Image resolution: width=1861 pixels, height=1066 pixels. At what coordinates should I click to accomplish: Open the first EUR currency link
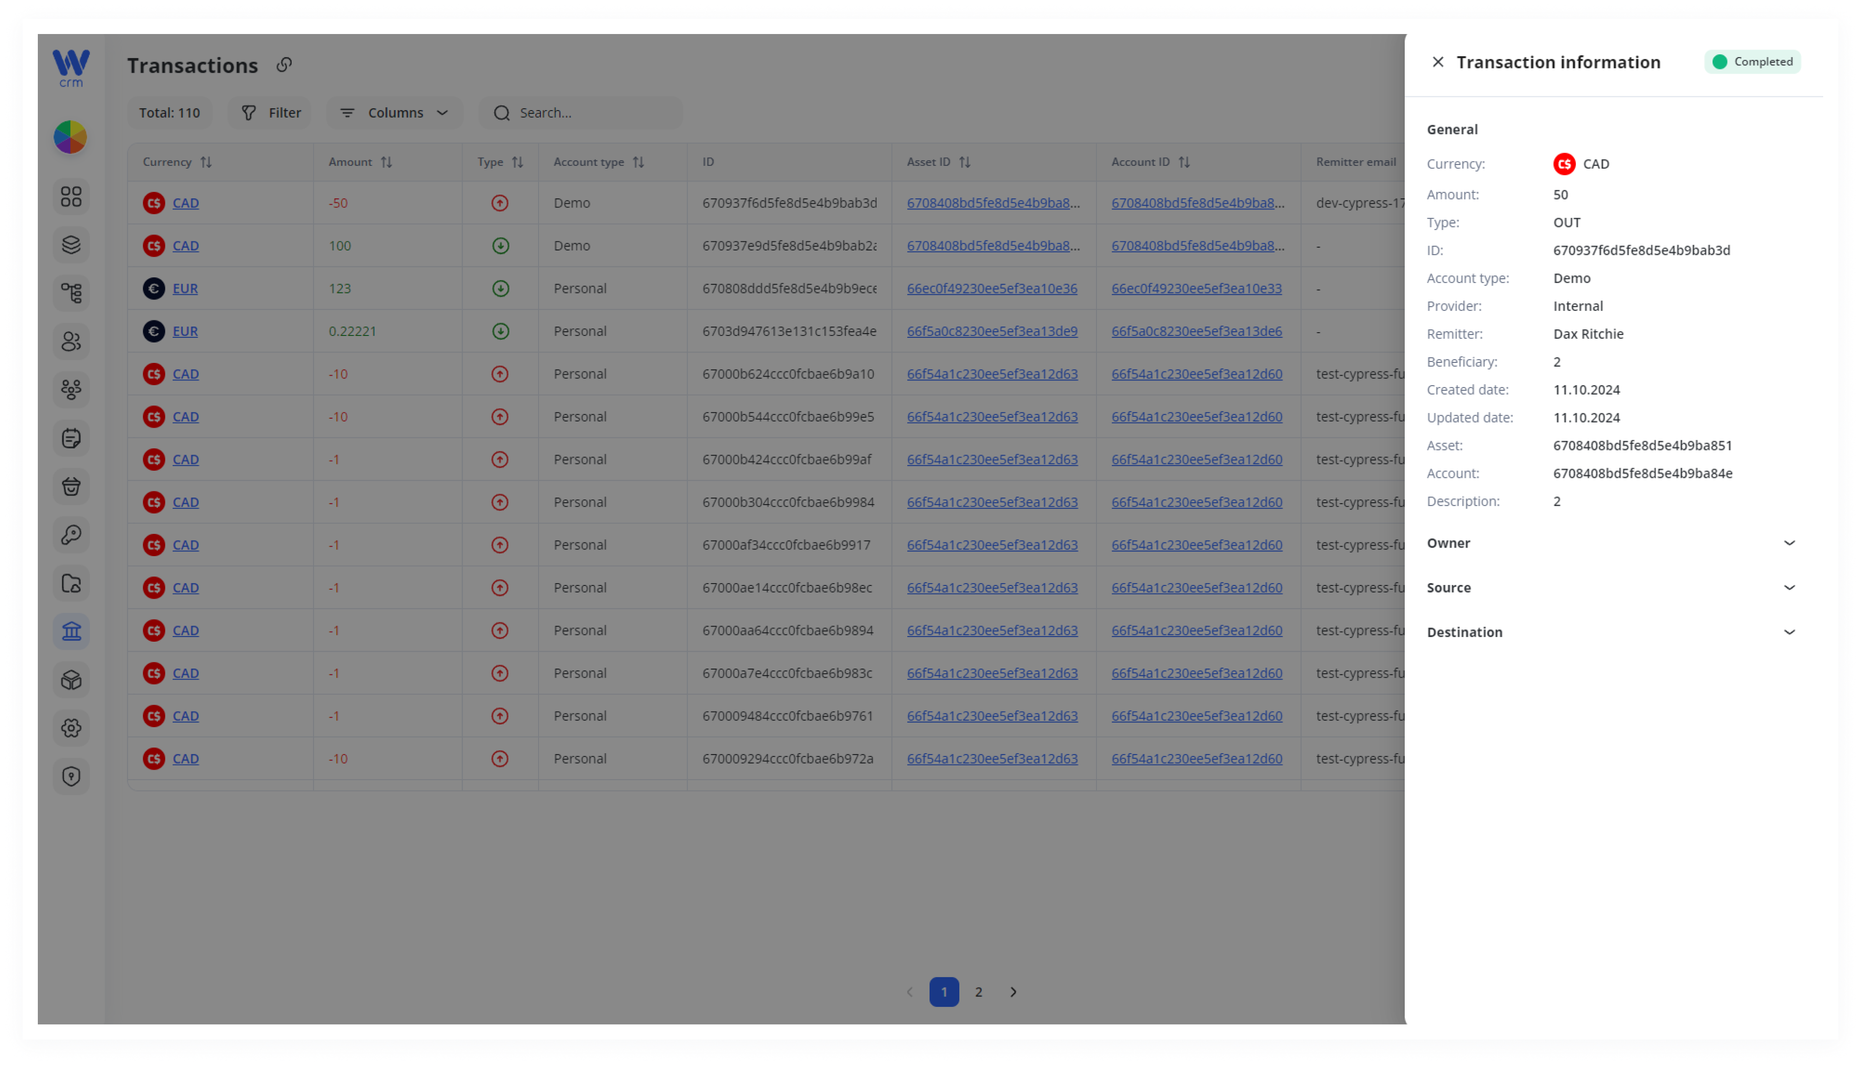[185, 288]
